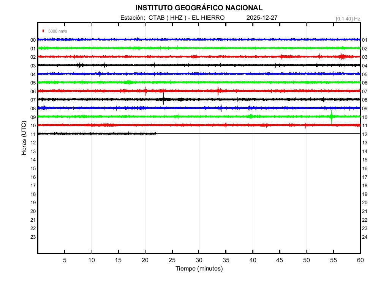Image resolution: width=389 pixels, height=291 pixels.
Task: Click the 60 minute tick label
Action: (x=360, y=260)
